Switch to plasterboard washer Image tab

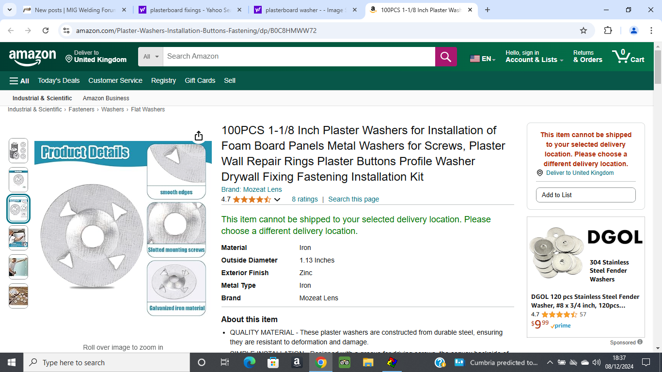[x=305, y=10]
